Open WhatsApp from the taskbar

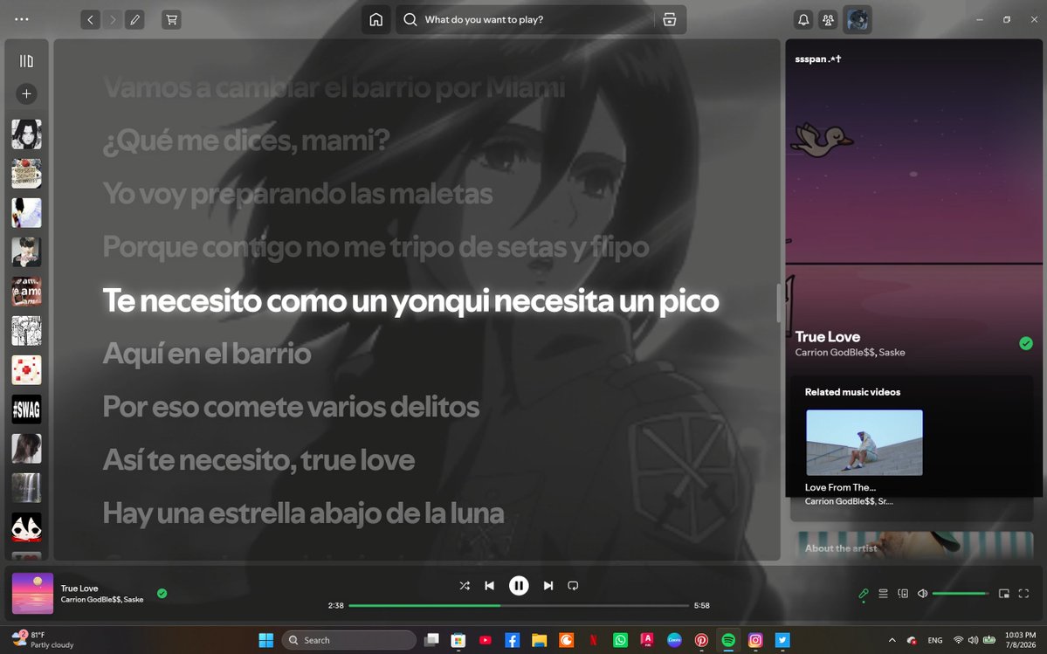[x=620, y=640]
